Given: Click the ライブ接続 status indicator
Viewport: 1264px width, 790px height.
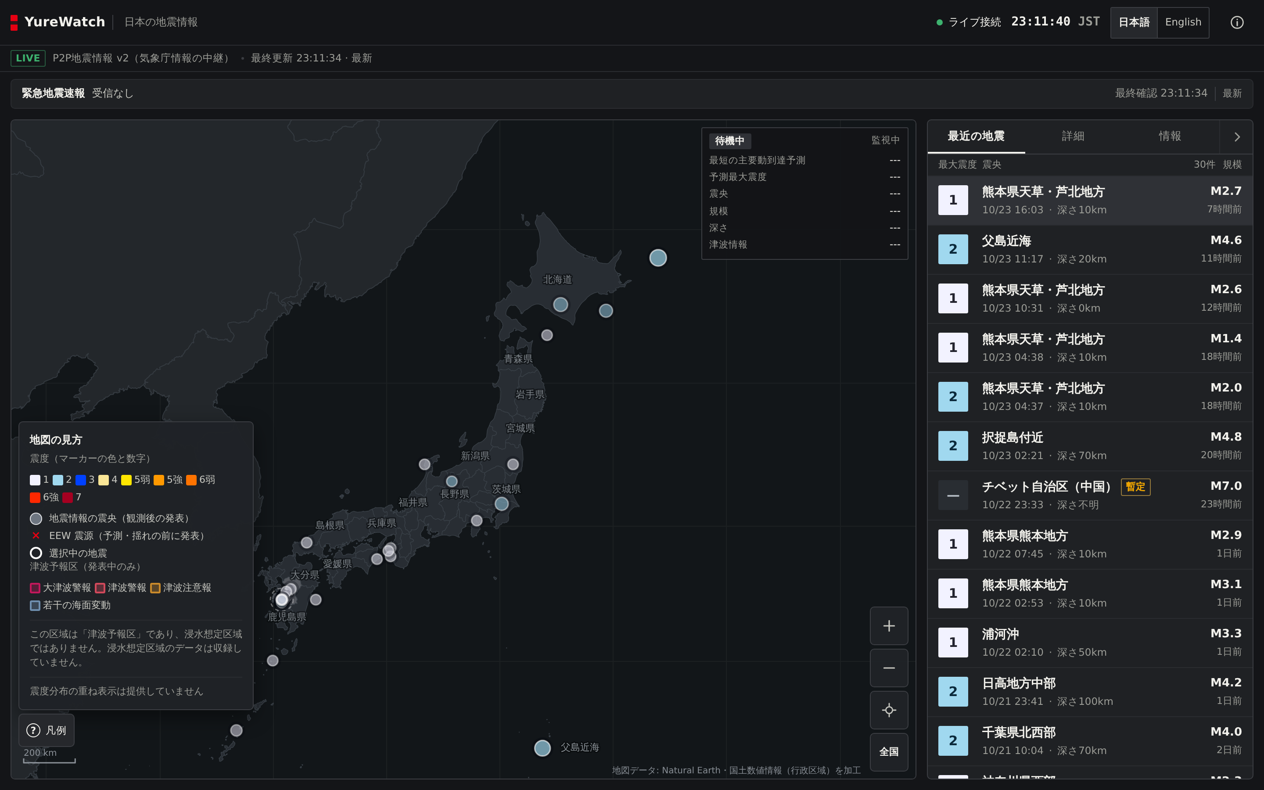Looking at the screenshot, I should tap(969, 22).
